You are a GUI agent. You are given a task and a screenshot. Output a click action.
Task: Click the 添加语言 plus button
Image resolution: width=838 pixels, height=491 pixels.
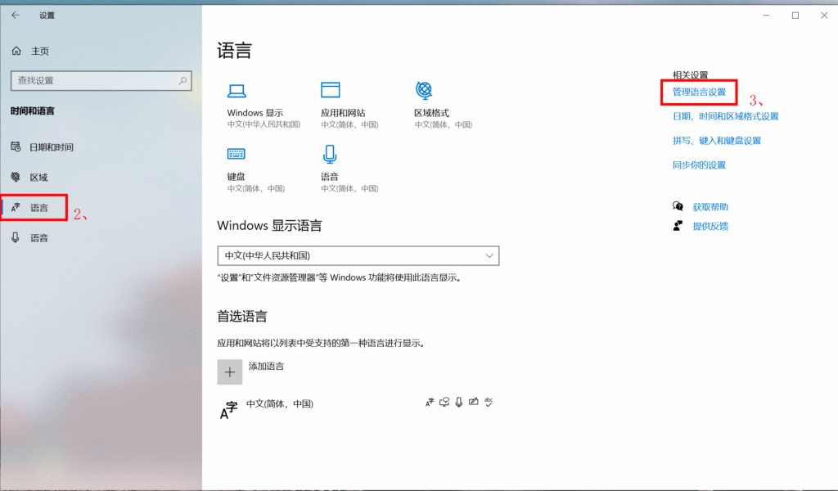(x=230, y=372)
